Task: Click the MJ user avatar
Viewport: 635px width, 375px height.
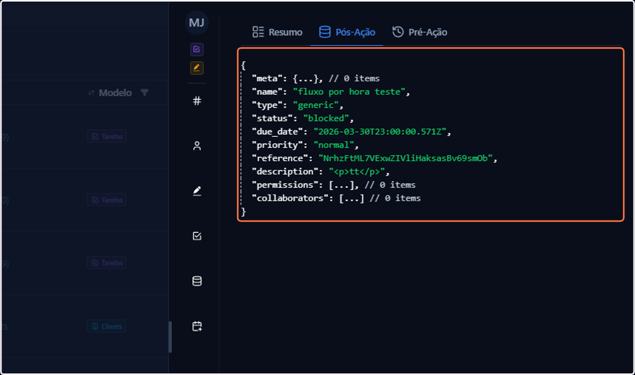Action: [197, 23]
